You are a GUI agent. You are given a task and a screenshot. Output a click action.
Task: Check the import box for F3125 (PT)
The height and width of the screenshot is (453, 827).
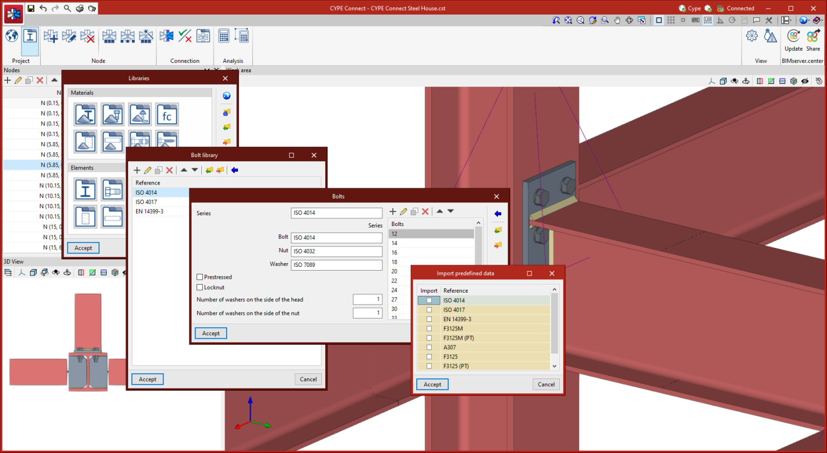pyautogui.click(x=429, y=366)
